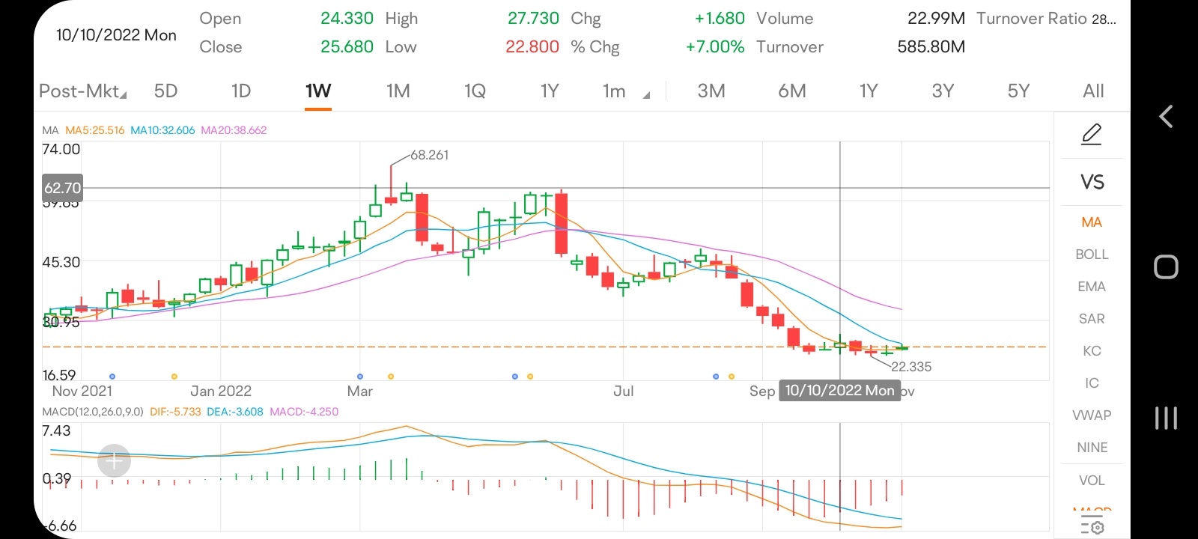Tap High price 27.730
This screenshot has height=539, width=1198.
(x=533, y=19)
